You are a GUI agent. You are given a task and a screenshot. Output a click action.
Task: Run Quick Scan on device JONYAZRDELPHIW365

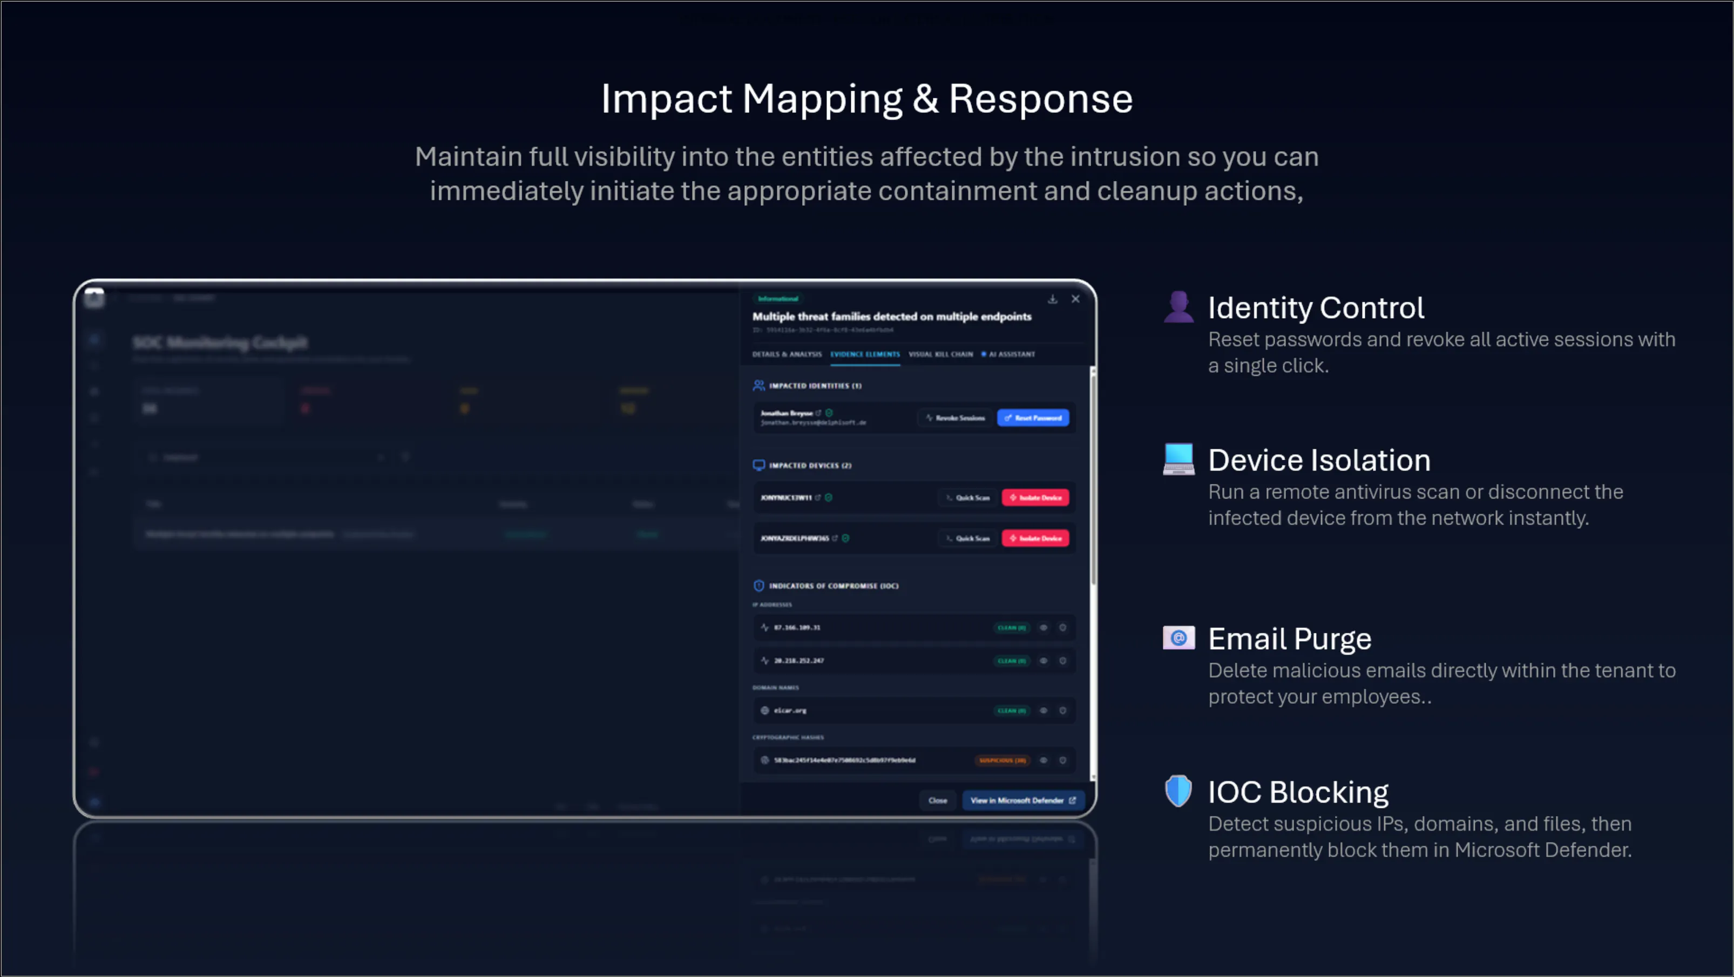point(968,538)
